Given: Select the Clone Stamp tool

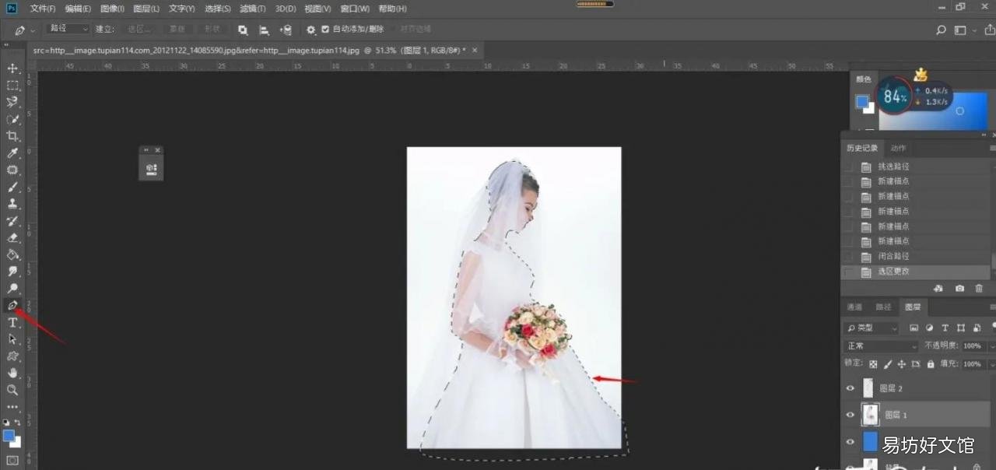Looking at the screenshot, I should [12, 204].
